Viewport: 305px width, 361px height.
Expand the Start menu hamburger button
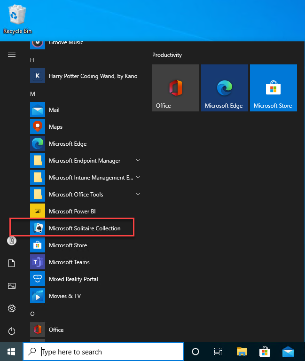(x=12, y=55)
